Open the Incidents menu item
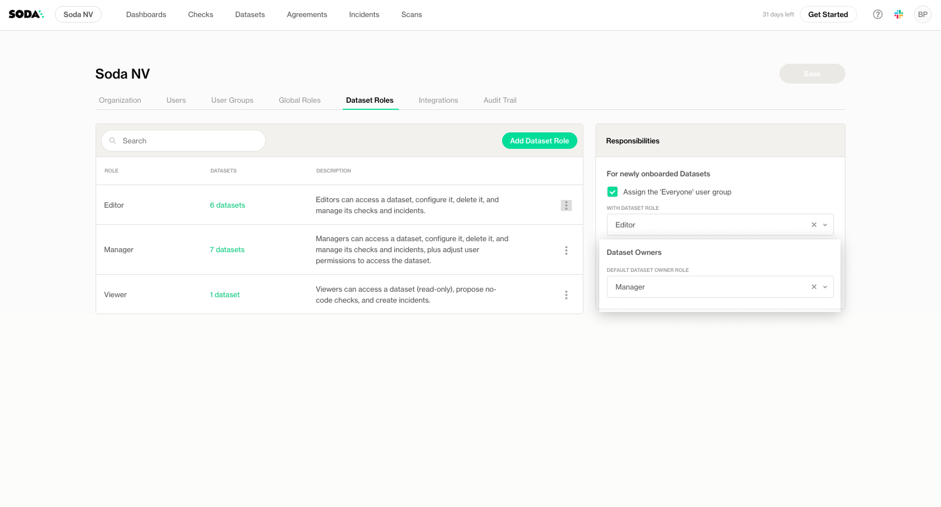941x507 pixels. (x=364, y=14)
